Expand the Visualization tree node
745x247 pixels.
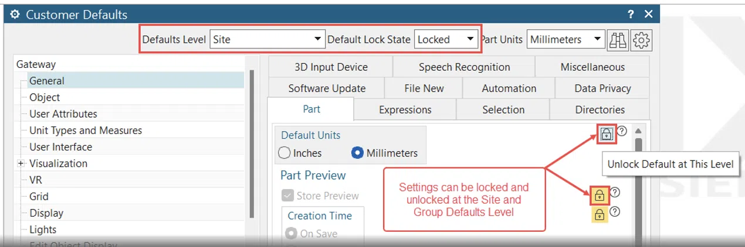click(x=21, y=164)
